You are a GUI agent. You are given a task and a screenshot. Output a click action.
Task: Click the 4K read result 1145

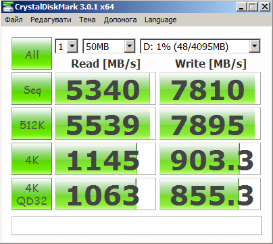point(105,159)
